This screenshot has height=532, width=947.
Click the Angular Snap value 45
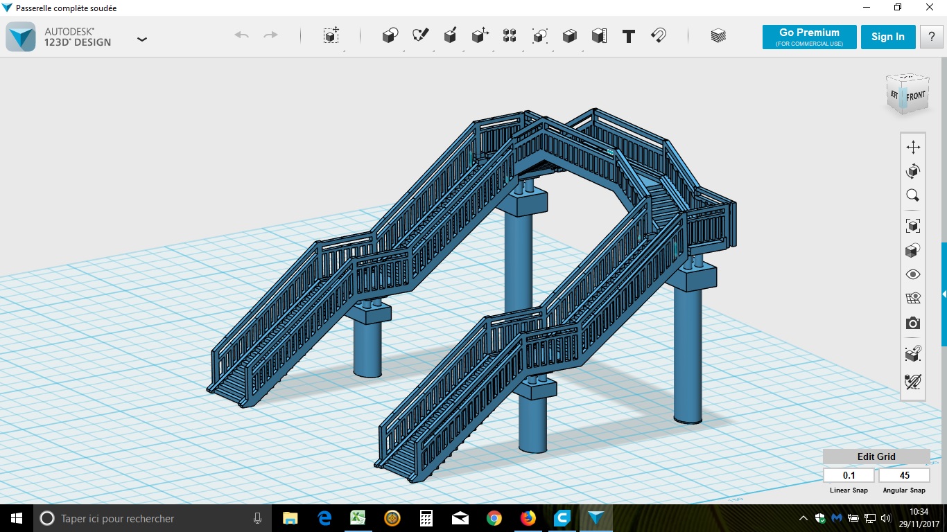[904, 475]
